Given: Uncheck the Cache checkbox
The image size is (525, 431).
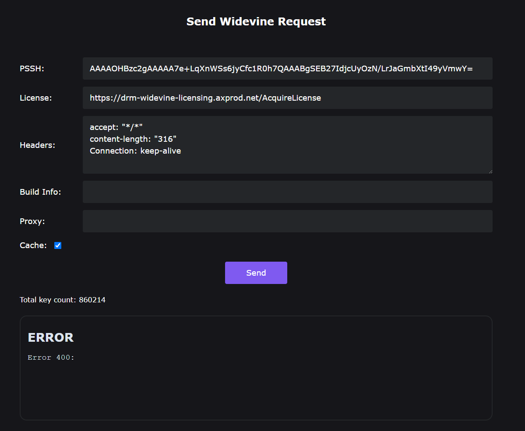Looking at the screenshot, I should (x=58, y=245).
